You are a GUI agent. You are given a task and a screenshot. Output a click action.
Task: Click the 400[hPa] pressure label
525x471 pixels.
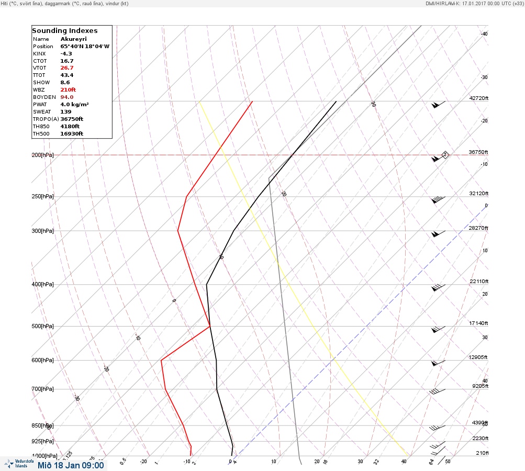42,284
